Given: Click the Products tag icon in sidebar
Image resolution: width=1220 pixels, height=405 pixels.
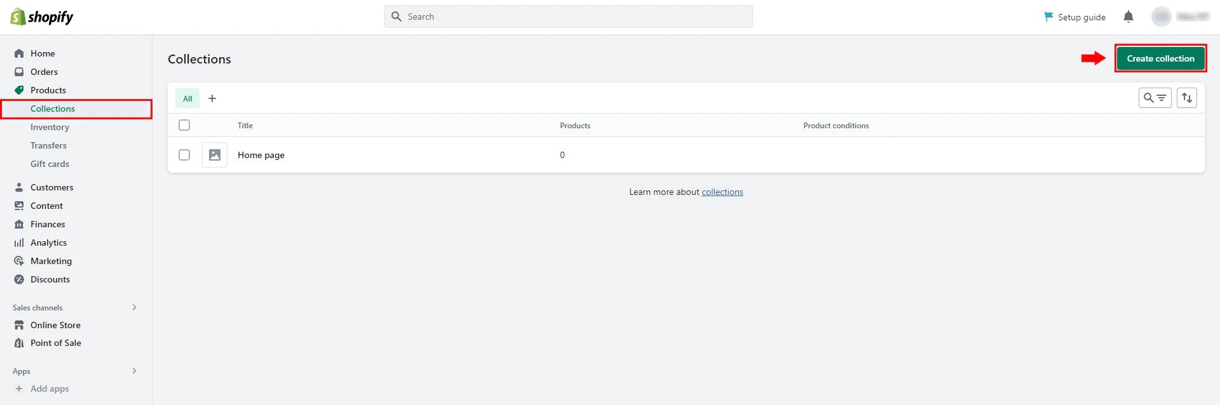Looking at the screenshot, I should pyautogui.click(x=19, y=90).
